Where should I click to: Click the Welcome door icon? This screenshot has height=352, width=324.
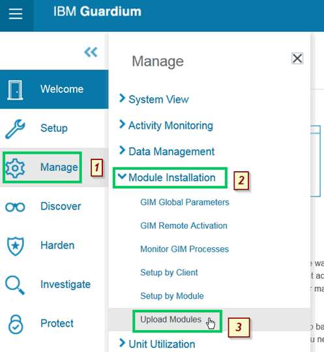[15, 90]
